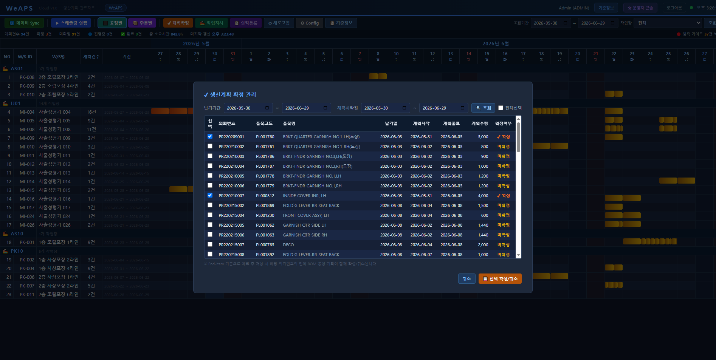Collapse the PK10 workshop group
716x360 pixels.
coord(6,251)
